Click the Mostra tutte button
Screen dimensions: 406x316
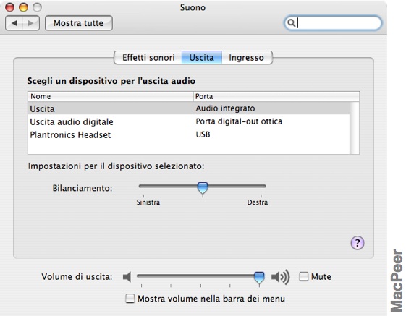tap(78, 23)
